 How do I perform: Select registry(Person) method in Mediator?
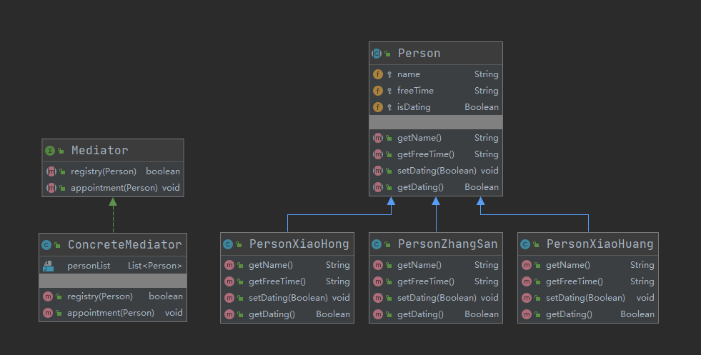click(113, 171)
